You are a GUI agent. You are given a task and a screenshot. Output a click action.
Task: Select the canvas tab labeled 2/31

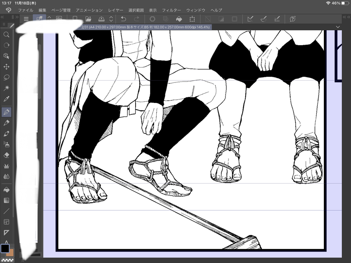(146, 27)
